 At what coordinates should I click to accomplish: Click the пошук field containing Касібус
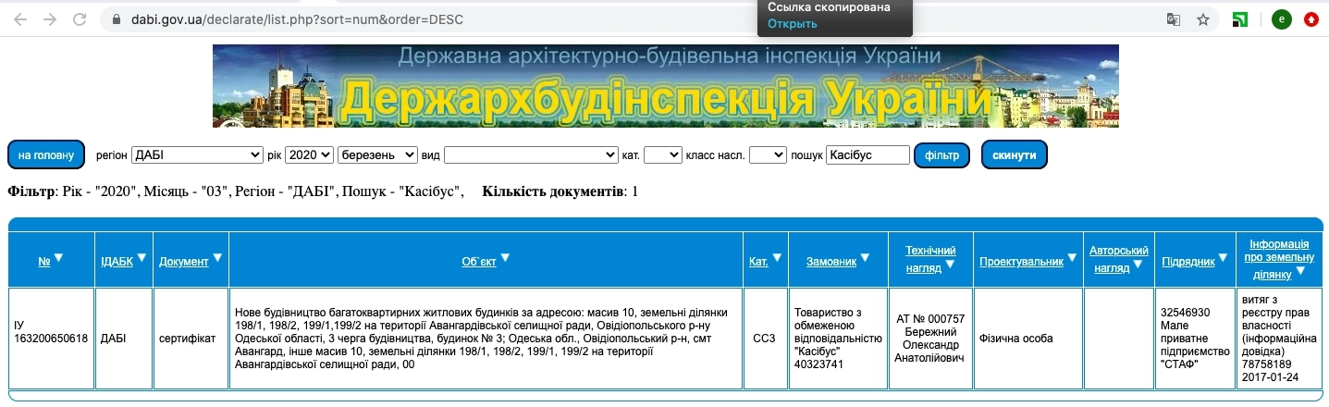(868, 155)
